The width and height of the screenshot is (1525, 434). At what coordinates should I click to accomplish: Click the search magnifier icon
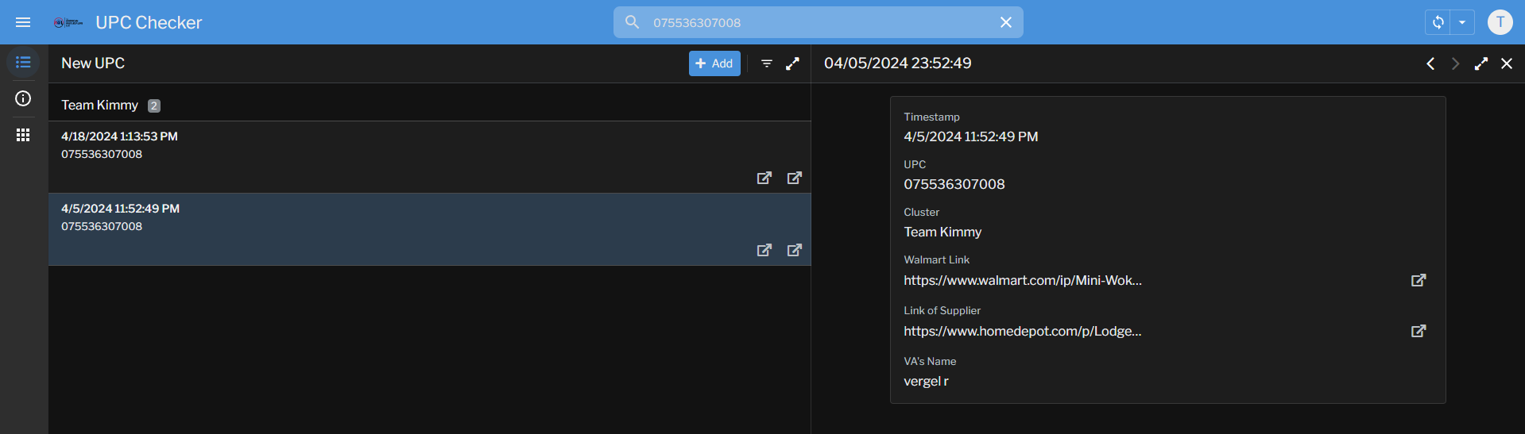[x=633, y=22]
